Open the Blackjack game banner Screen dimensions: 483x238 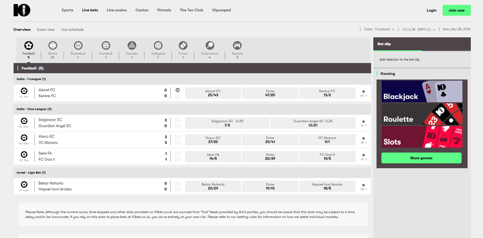pyautogui.click(x=422, y=92)
